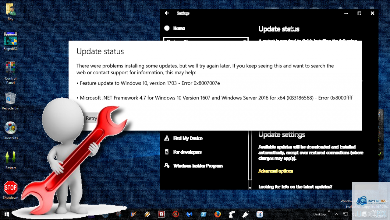
Task: Open the Feedback person-chat taskbar icon
Action: point(232,214)
